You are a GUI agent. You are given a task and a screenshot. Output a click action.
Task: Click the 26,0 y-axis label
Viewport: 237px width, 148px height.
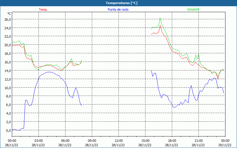8,19
